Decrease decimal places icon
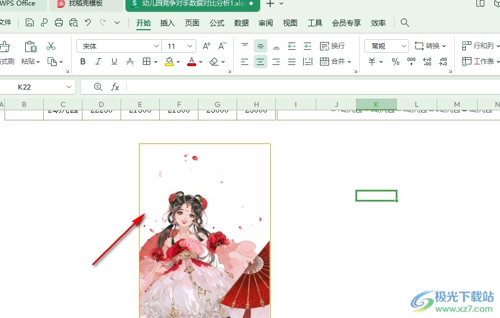Image resolution: width=500 pixels, height=318 pixels. point(443,62)
